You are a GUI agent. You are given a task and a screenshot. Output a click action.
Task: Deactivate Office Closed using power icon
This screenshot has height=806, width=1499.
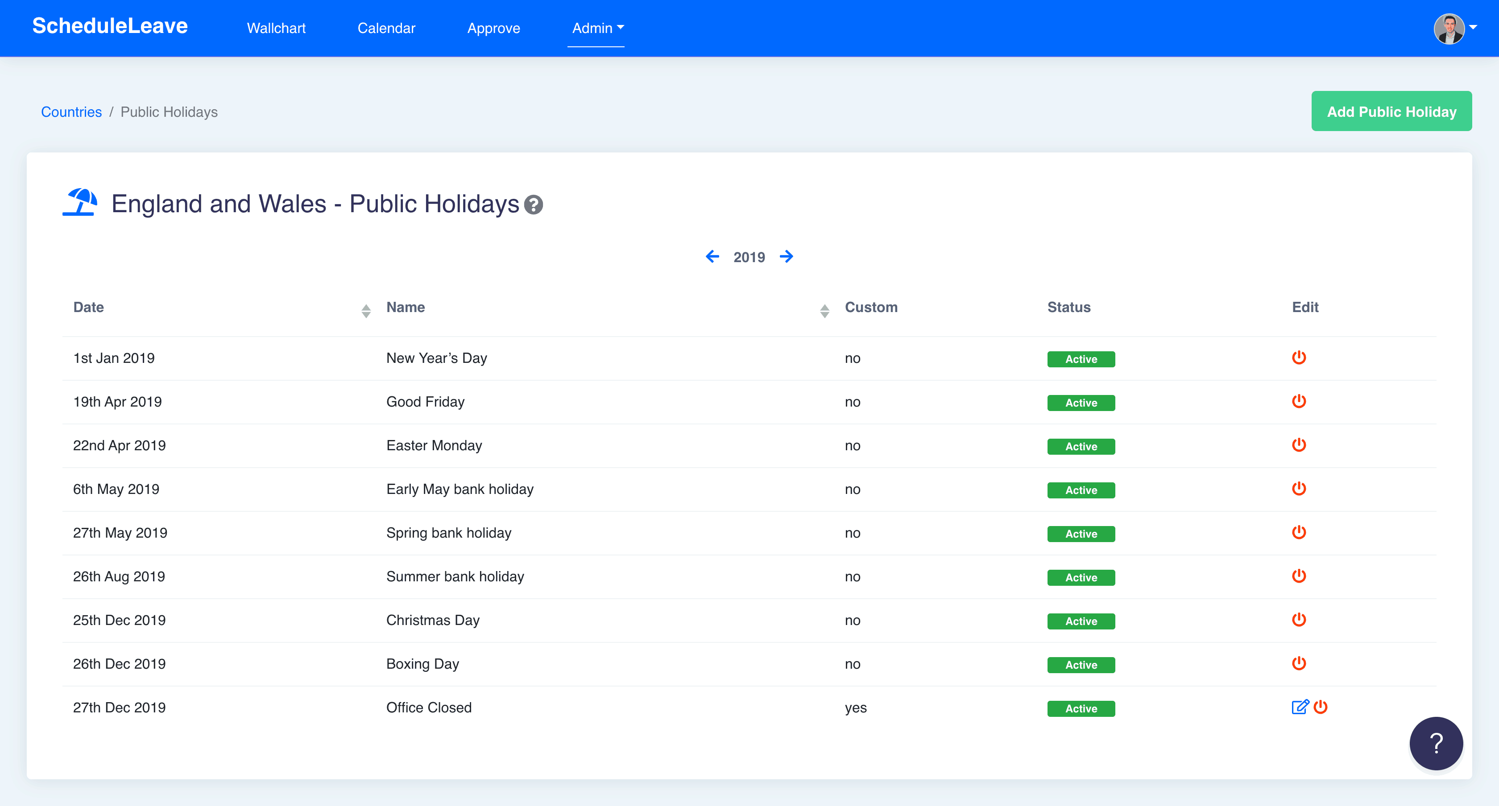click(x=1321, y=707)
